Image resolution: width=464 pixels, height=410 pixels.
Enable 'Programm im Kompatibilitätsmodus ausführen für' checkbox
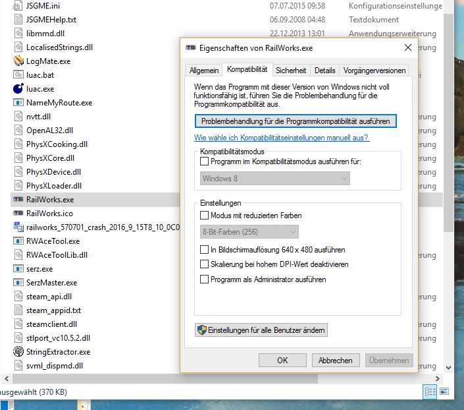pyautogui.click(x=204, y=161)
